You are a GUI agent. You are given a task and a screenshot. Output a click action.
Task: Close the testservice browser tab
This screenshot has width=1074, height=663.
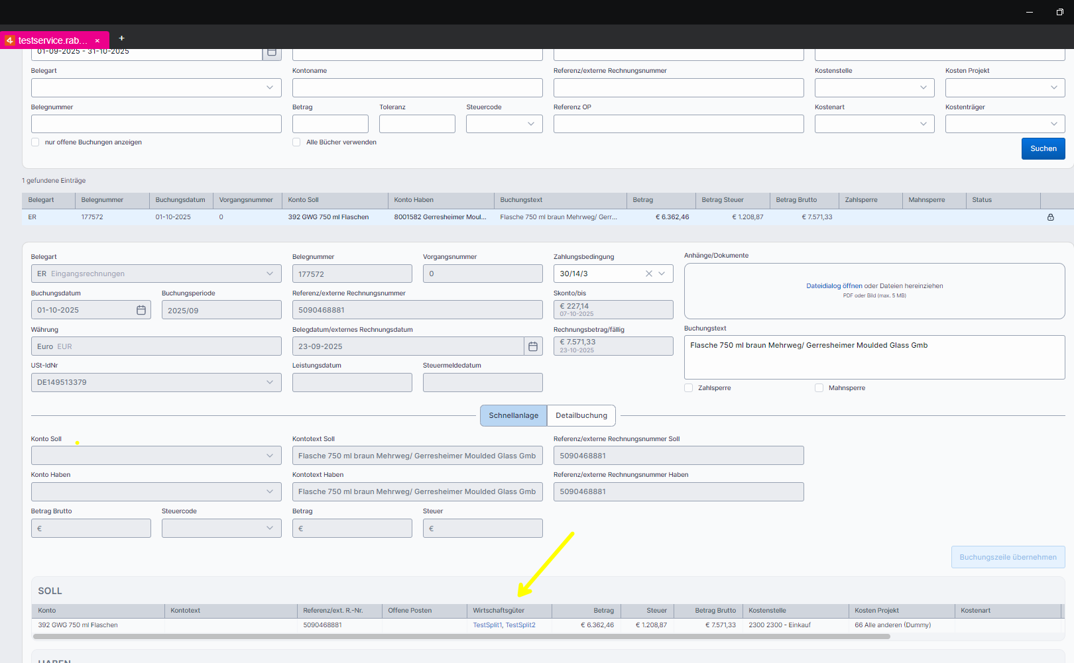97,40
